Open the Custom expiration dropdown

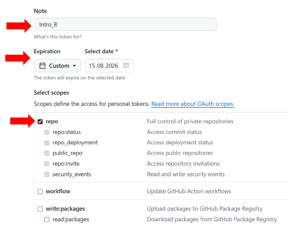(x=58, y=66)
